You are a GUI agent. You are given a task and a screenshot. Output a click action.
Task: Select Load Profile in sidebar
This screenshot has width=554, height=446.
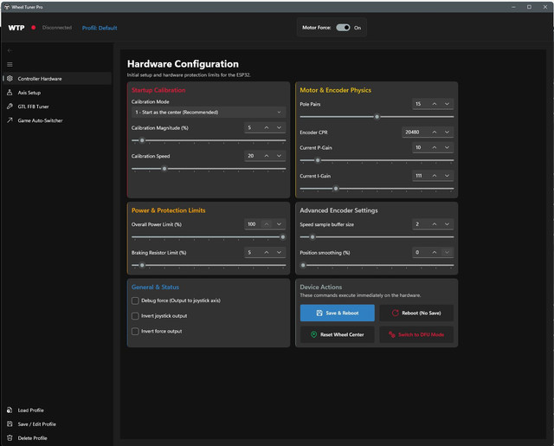coord(58,410)
